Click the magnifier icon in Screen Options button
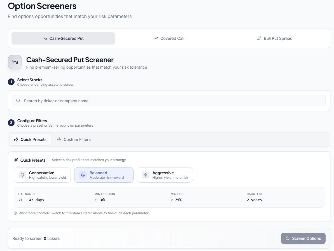The image size is (334, 251). coord(288,238)
